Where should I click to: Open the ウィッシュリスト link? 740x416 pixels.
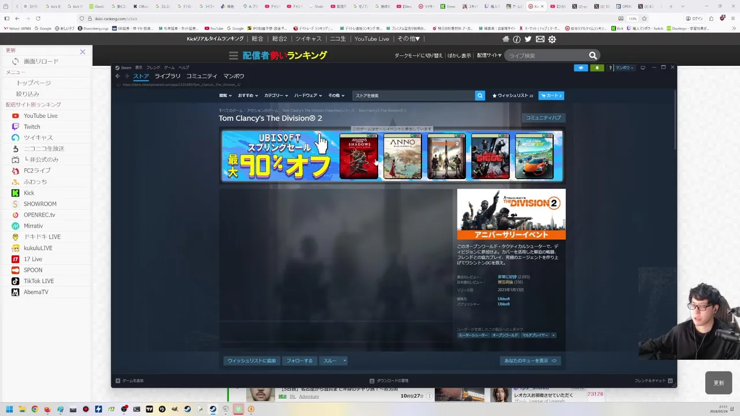pos(513,95)
